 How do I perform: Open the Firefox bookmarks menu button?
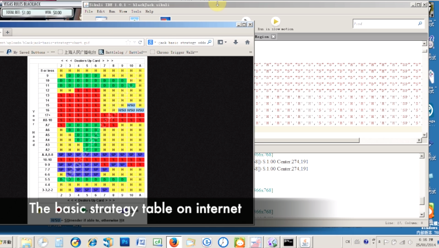[222, 42]
